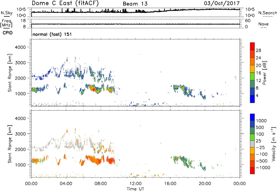The image size is (277, 191).
Task: Select the "N.Sky" legend label
Action: click(x=7, y=13)
